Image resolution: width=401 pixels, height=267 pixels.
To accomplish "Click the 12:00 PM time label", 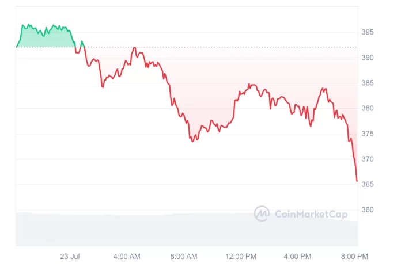I will [x=241, y=255].
